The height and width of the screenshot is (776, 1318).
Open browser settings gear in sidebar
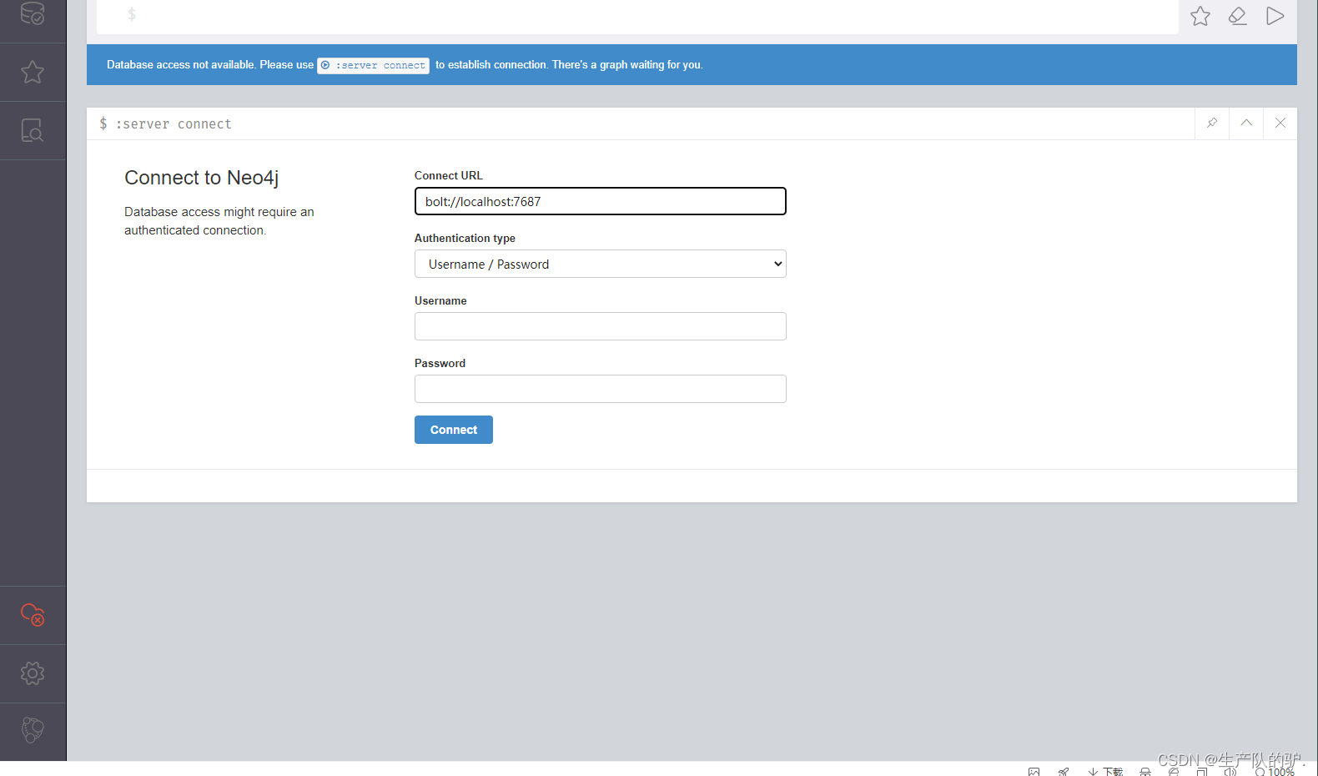[x=33, y=673]
